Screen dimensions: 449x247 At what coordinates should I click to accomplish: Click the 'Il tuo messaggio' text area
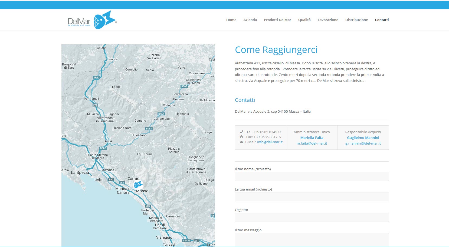tap(312, 240)
